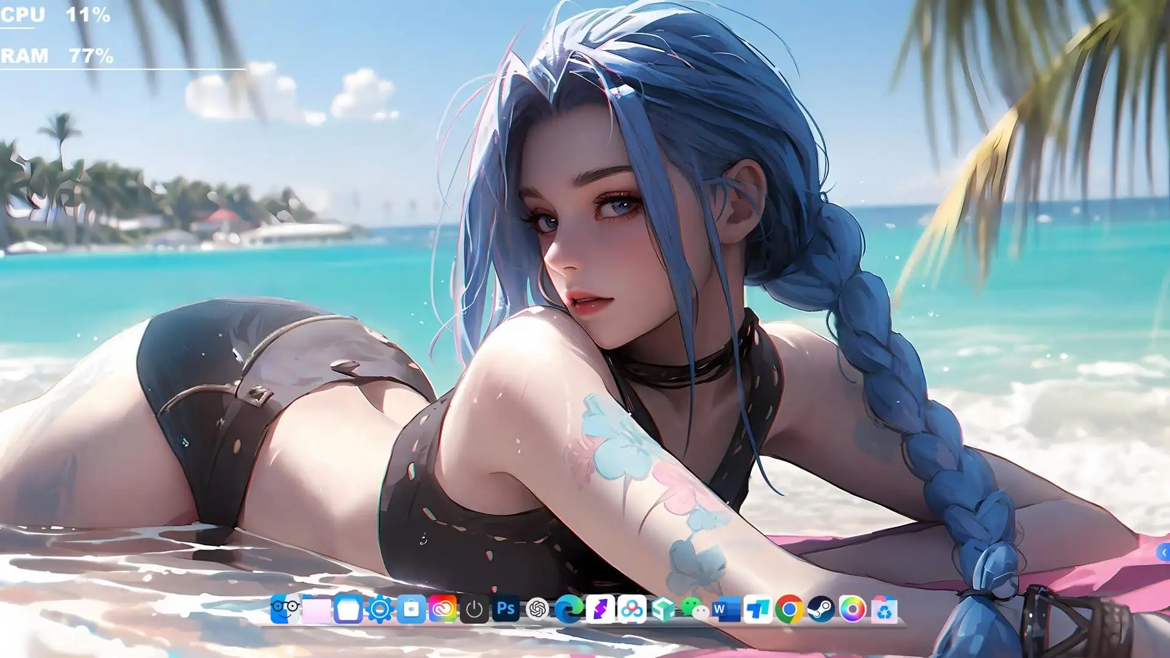
Task: Launch Google Chrome from dock
Action: (x=789, y=609)
